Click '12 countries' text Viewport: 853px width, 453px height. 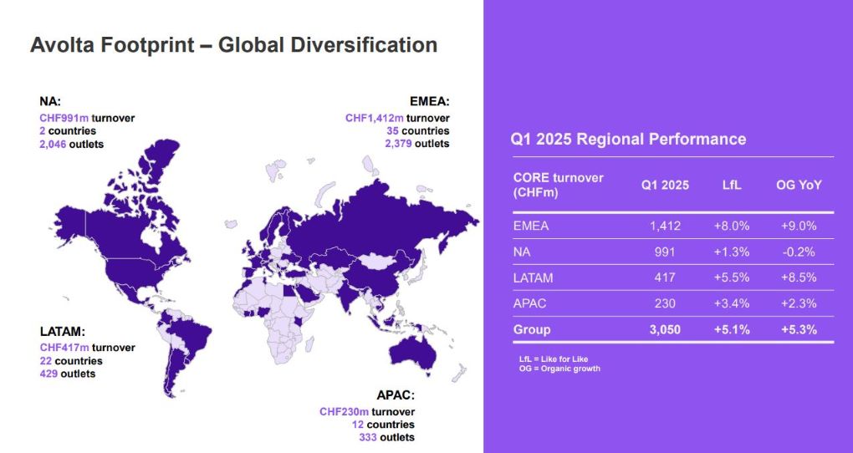pyautogui.click(x=383, y=425)
